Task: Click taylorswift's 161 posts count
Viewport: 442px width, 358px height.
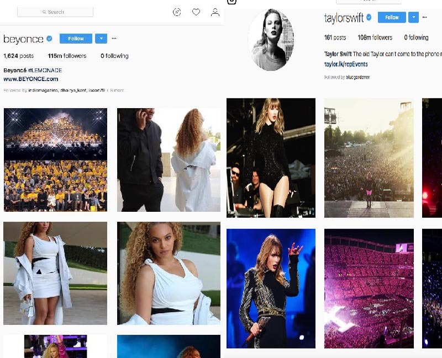Action: (335, 38)
